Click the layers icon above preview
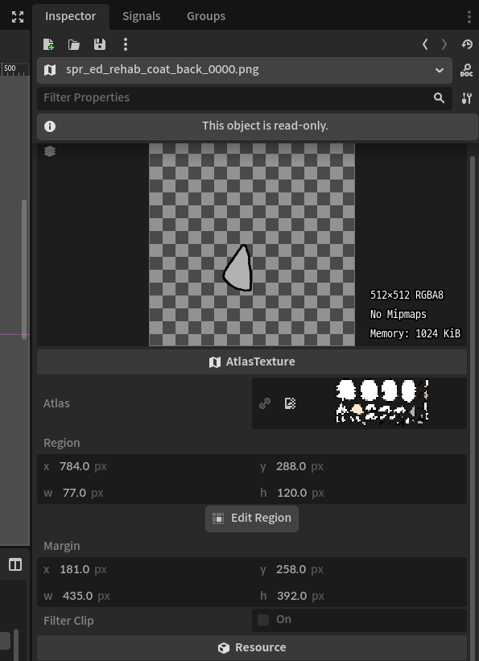This screenshot has height=661, width=479. click(x=50, y=151)
